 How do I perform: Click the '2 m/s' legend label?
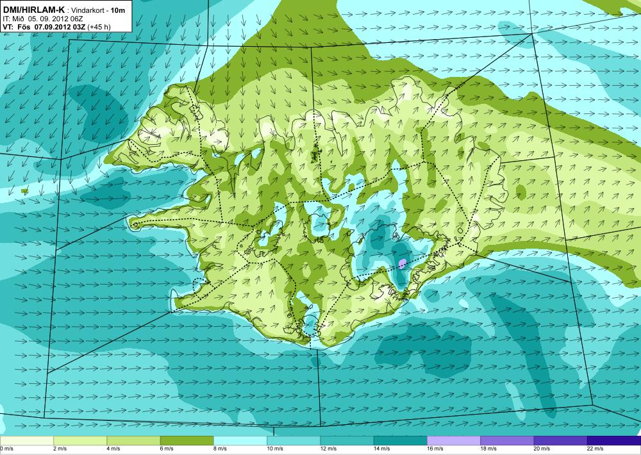click(60, 449)
